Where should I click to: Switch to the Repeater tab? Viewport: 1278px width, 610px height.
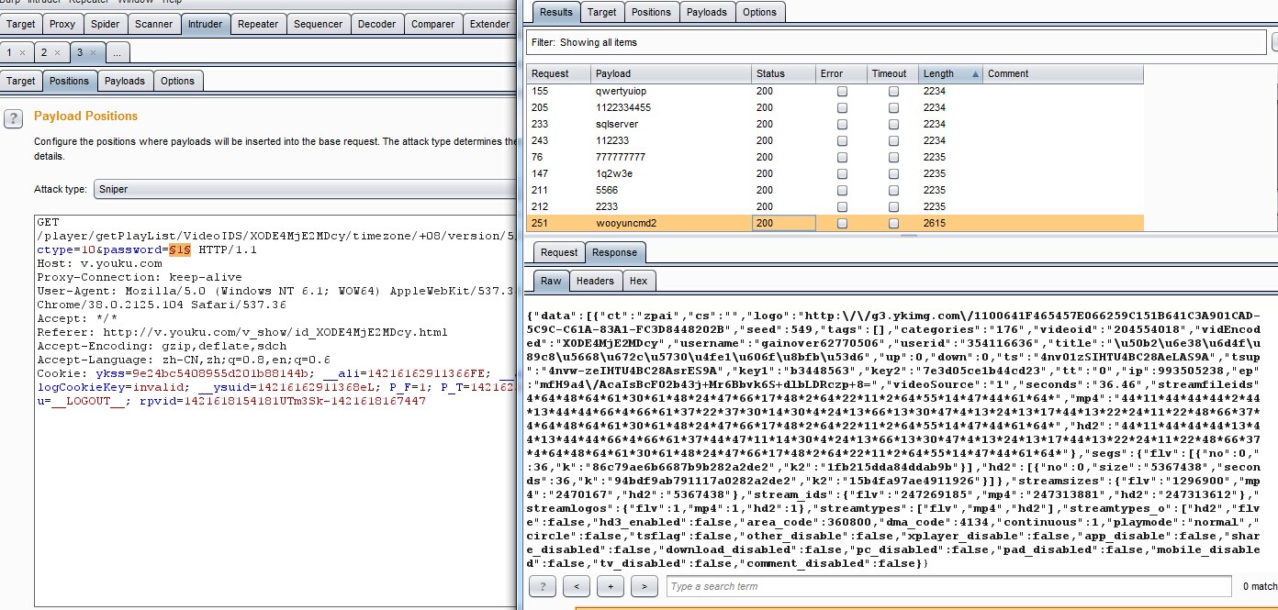[x=258, y=24]
